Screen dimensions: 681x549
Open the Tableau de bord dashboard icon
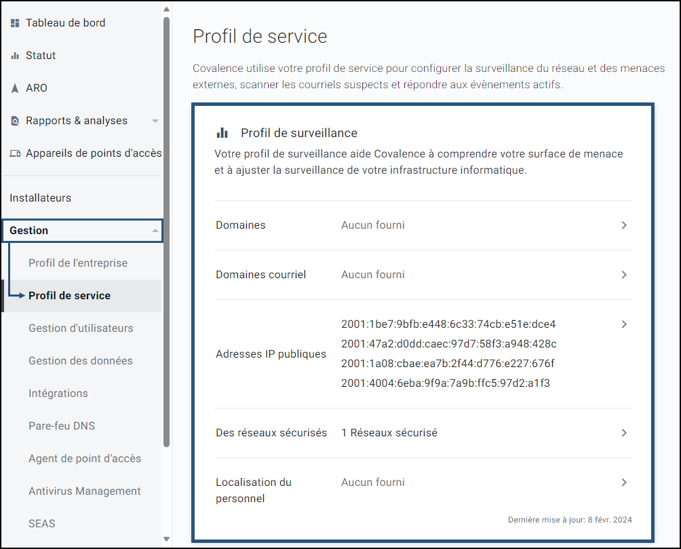(x=14, y=22)
